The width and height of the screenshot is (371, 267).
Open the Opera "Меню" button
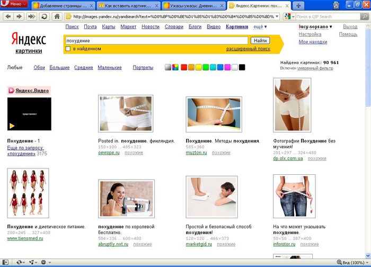pyautogui.click(x=14, y=5)
